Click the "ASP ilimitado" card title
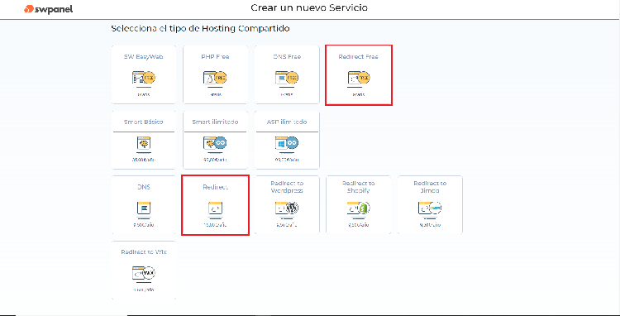This screenshot has width=620, height=316. pos(287,122)
